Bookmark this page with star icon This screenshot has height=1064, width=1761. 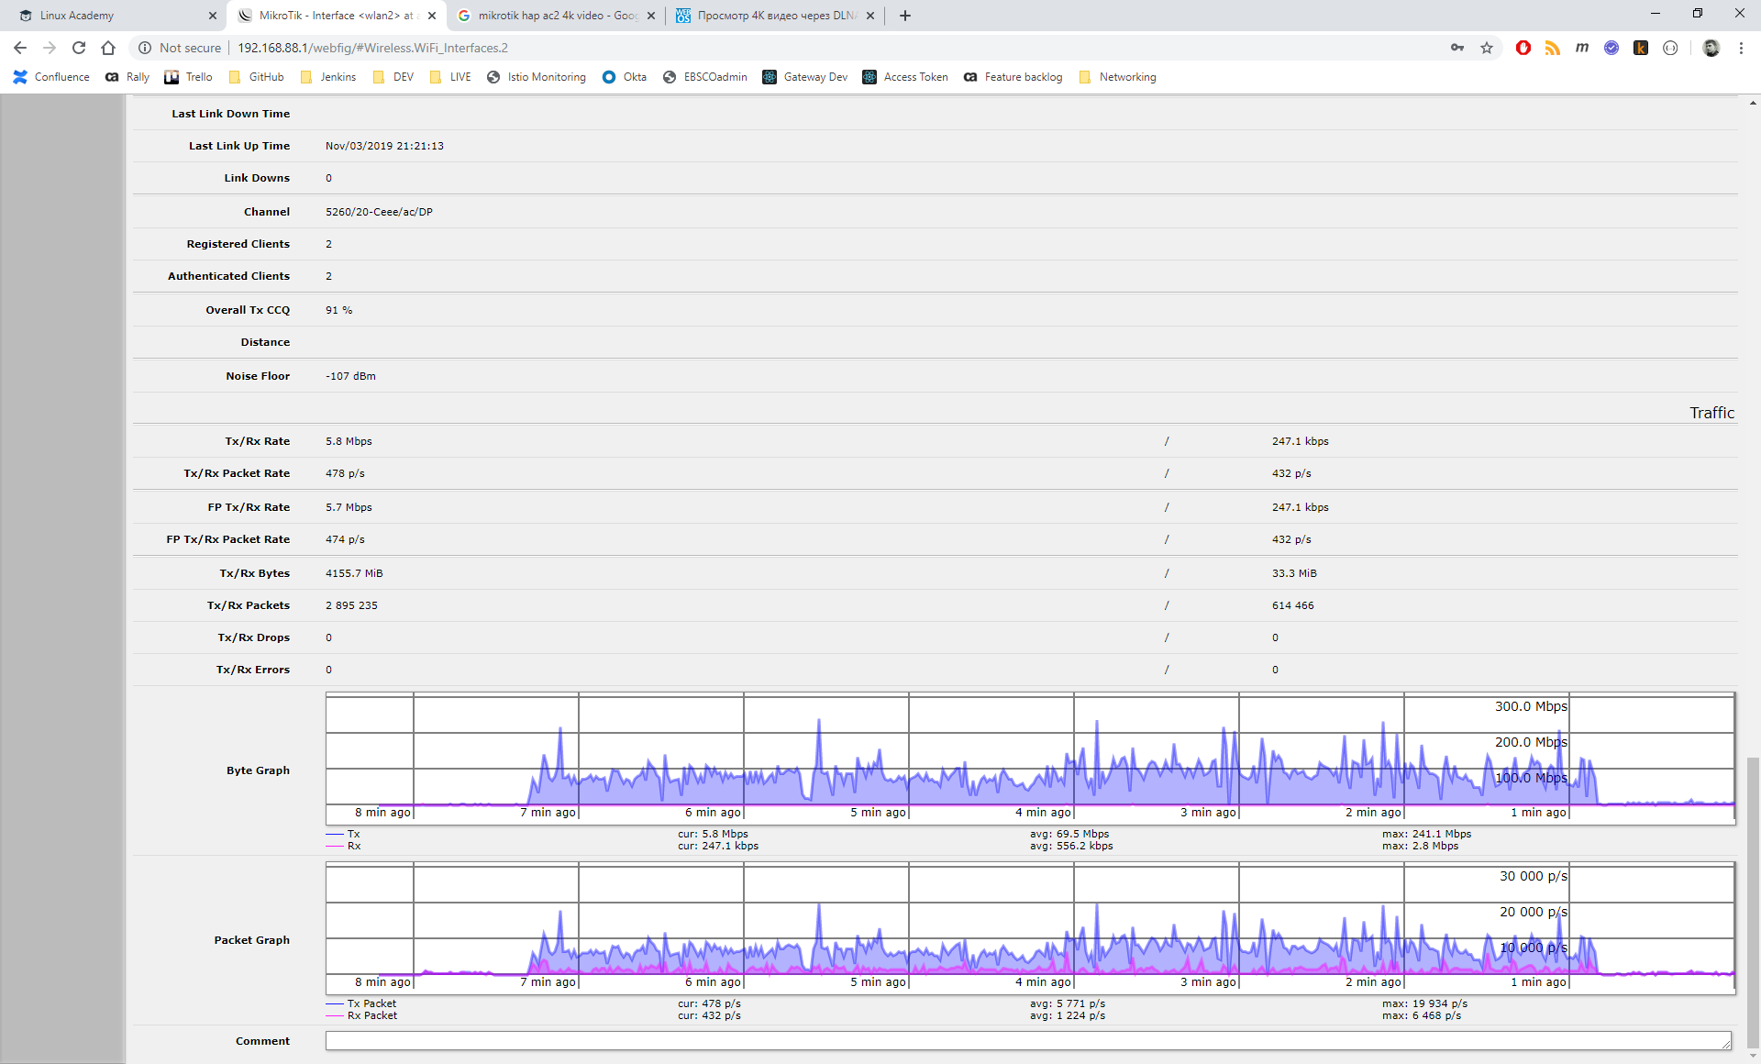(1487, 48)
